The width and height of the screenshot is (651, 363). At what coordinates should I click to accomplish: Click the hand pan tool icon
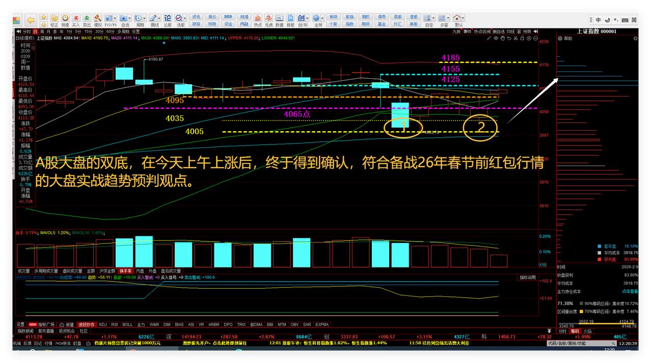point(503,38)
